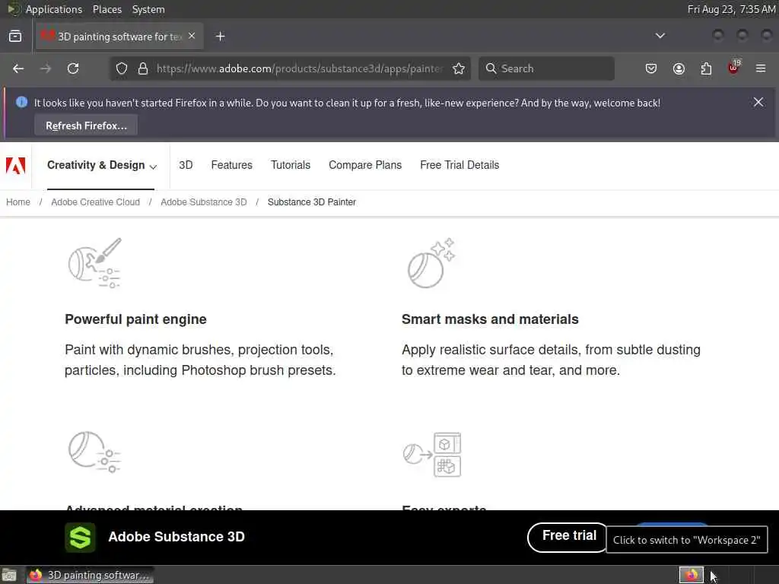Select Compare Plans in navigation

364,165
